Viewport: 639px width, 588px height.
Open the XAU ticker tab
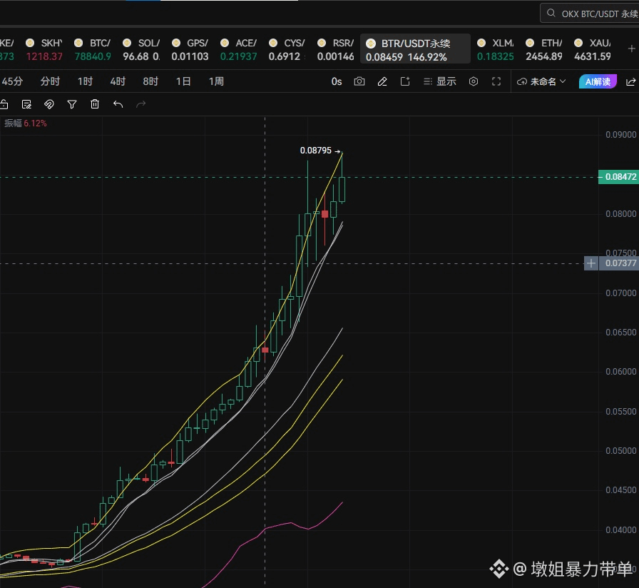593,49
